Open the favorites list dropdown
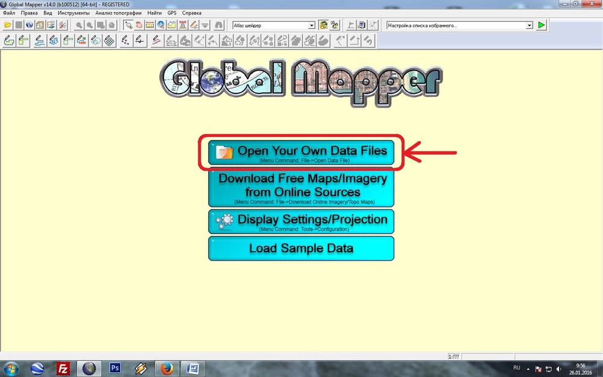Image resolution: width=603 pixels, height=377 pixels. click(x=529, y=25)
